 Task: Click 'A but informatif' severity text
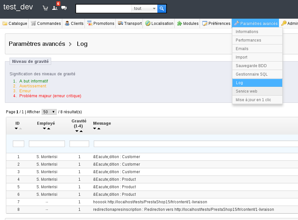click(x=34, y=81)
